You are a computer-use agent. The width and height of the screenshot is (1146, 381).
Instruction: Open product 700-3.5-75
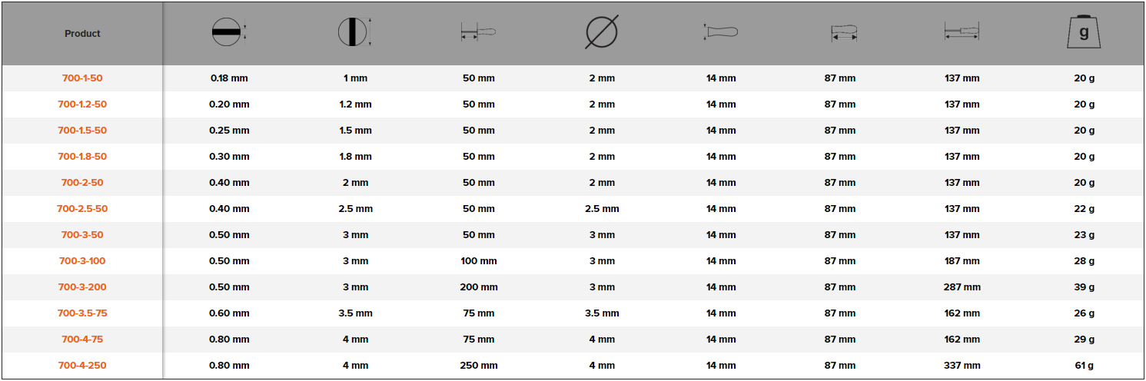pyautogui.click(x=82, y=313)
